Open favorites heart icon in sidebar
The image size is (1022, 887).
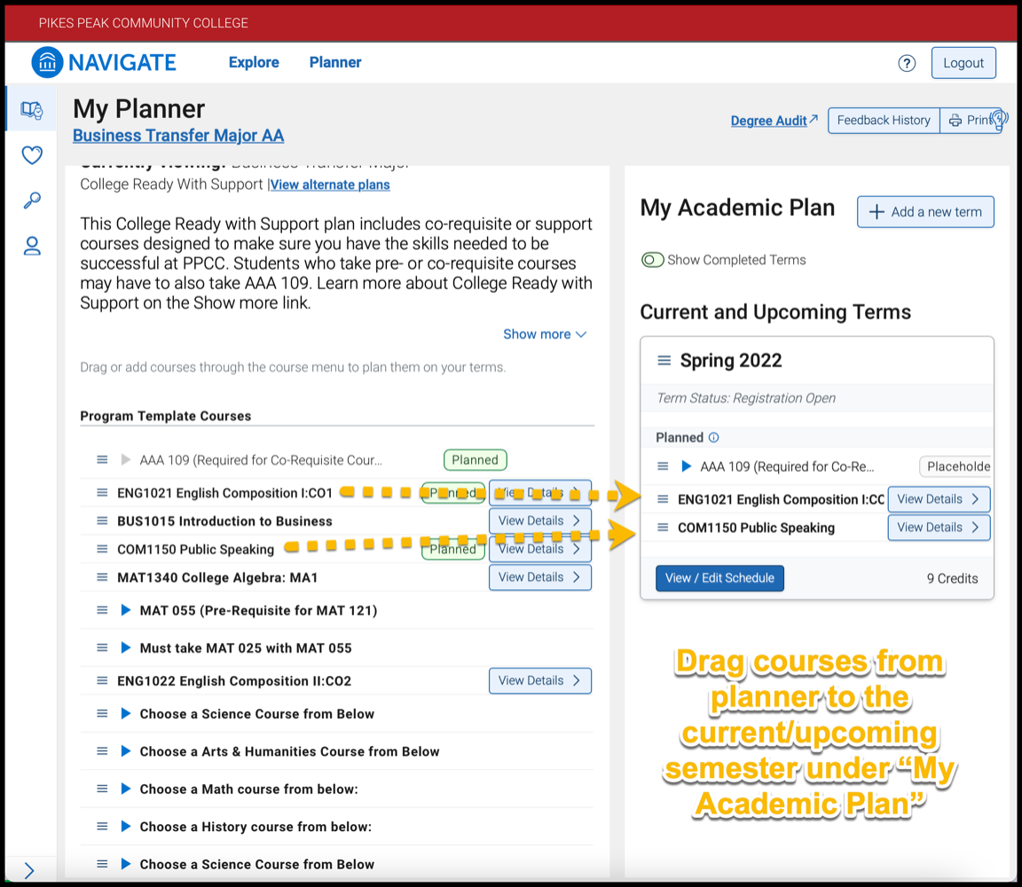[32, 155]
